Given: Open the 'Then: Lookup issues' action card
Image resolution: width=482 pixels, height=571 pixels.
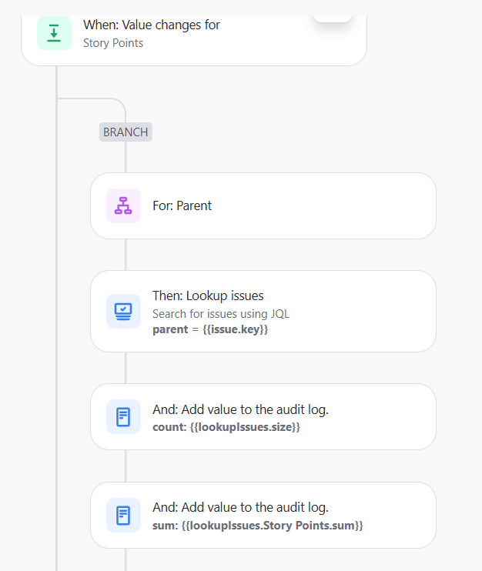Looking at the screenshot, I should pos(263,312).
